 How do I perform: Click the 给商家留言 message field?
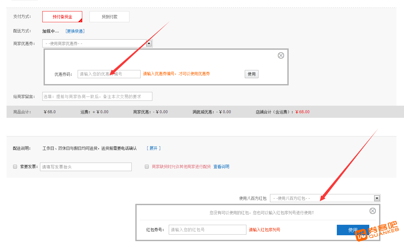97,96
